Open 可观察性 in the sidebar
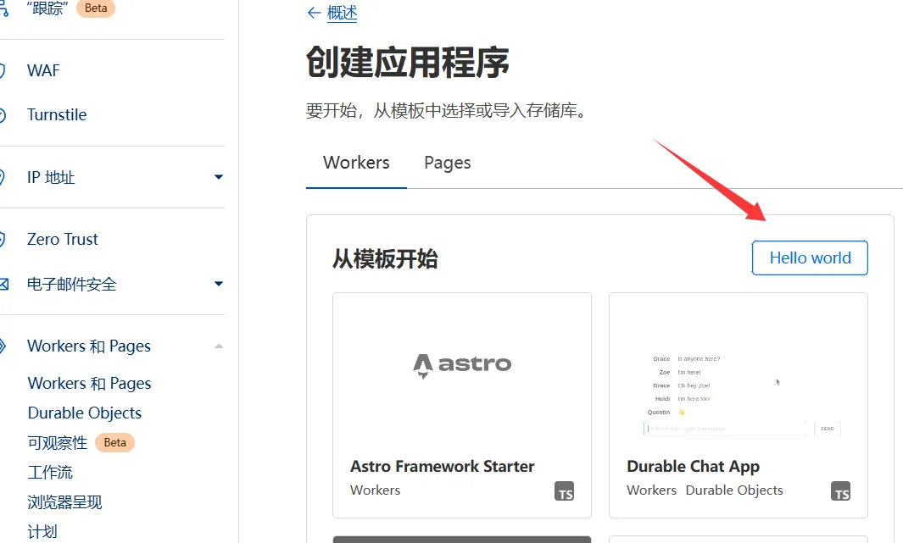Image resolution: width=903 pixels, height=543 pixels. pos(58,443)
